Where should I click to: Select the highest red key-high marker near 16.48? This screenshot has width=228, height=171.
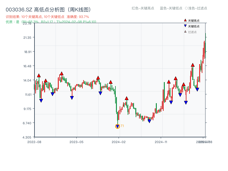point(193,65)
